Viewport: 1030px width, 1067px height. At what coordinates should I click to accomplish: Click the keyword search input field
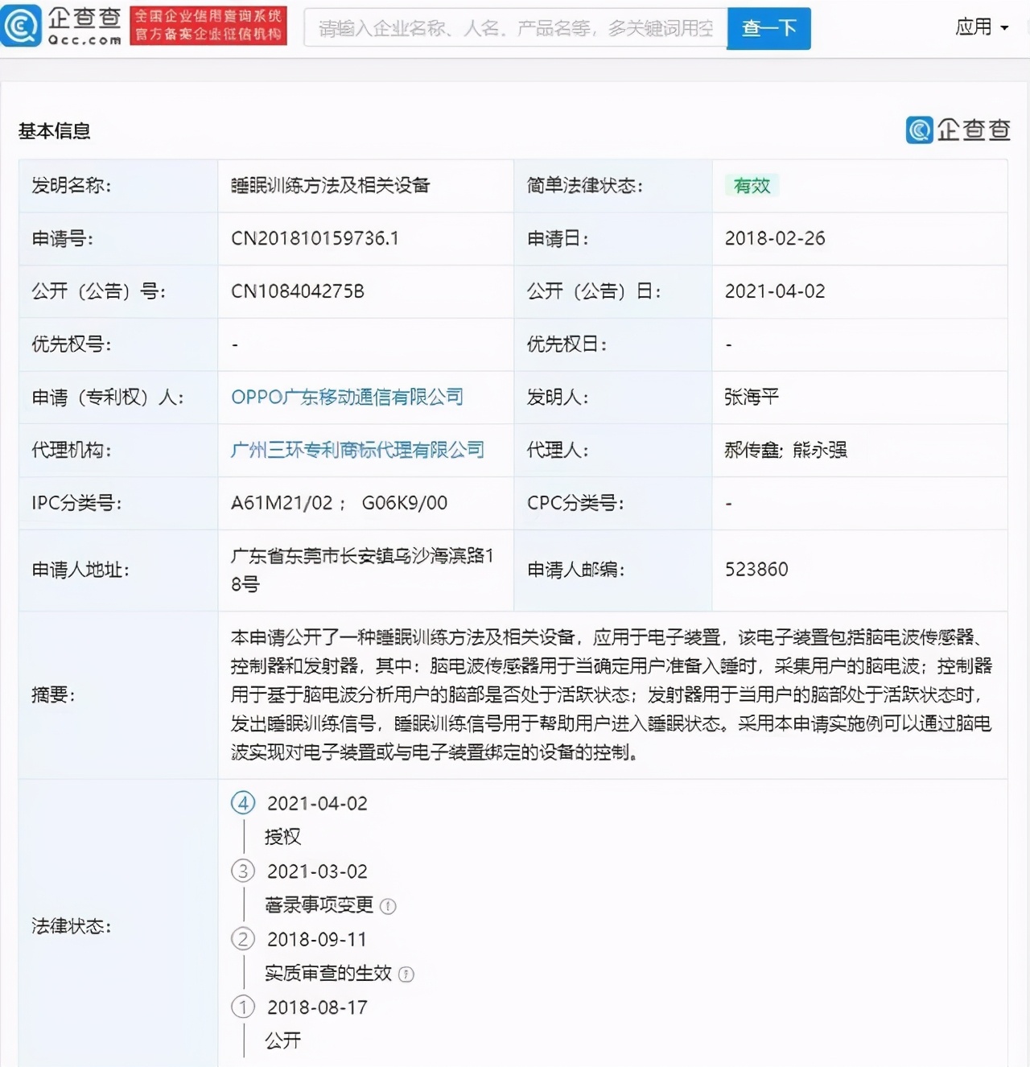click(515, 27)
